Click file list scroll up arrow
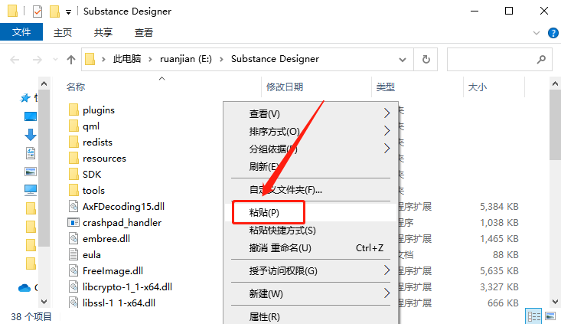The height and width of the screenshot is (324, 561). point(556,83)
